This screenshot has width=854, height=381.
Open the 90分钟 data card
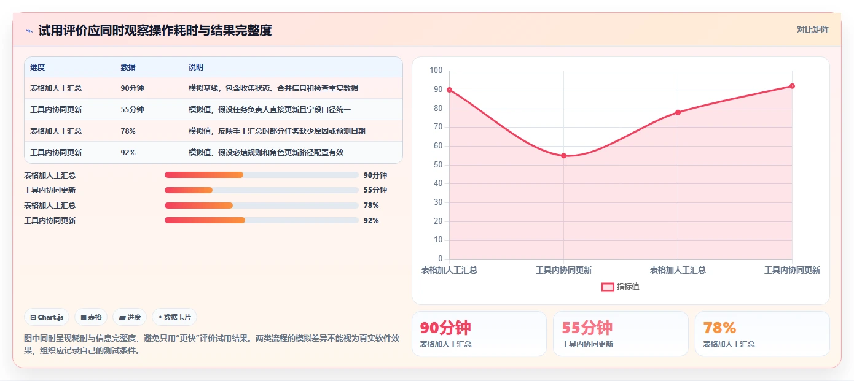pyautogui.click(x=479, y=334)
